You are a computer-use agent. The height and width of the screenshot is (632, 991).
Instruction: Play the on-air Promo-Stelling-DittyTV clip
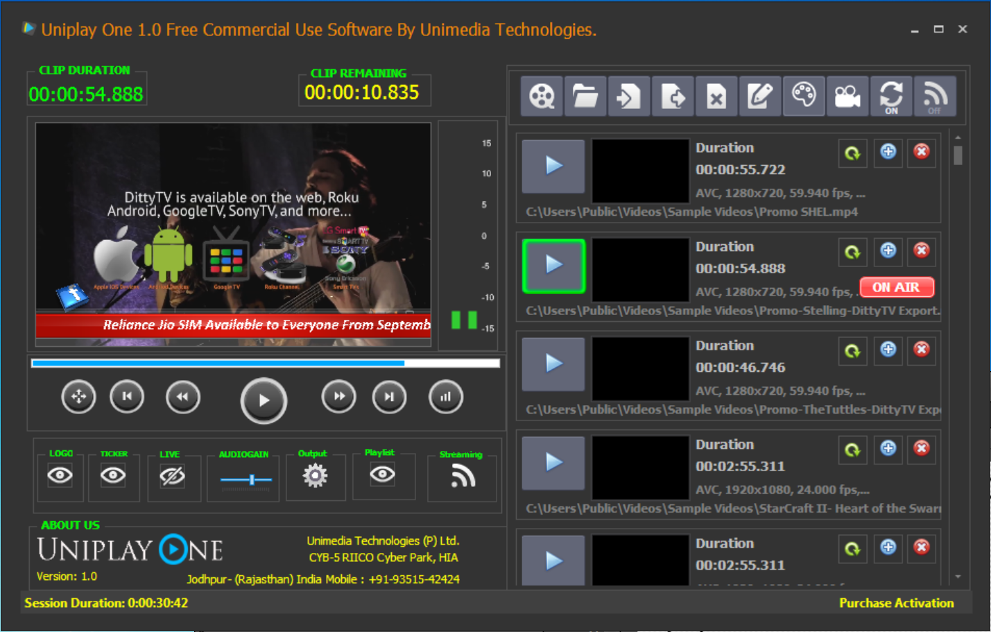pyautogui.click(x=553, y=266)
